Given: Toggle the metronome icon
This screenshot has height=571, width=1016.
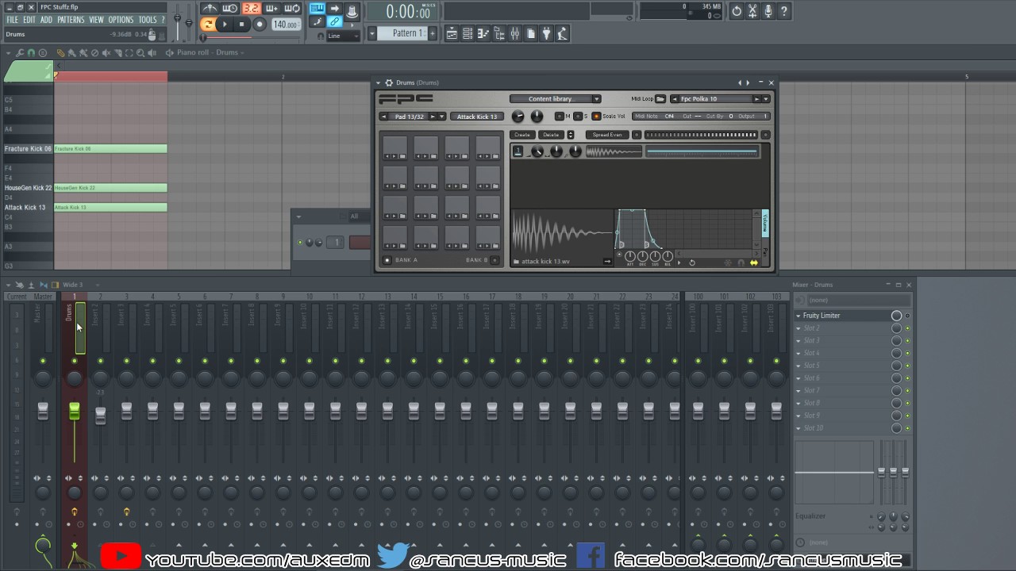Looking at the screenshot, I should pos(210,8).
